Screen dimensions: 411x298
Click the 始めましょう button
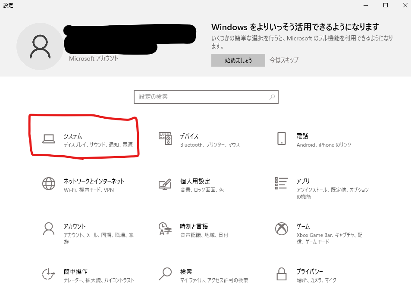(238, 60)
